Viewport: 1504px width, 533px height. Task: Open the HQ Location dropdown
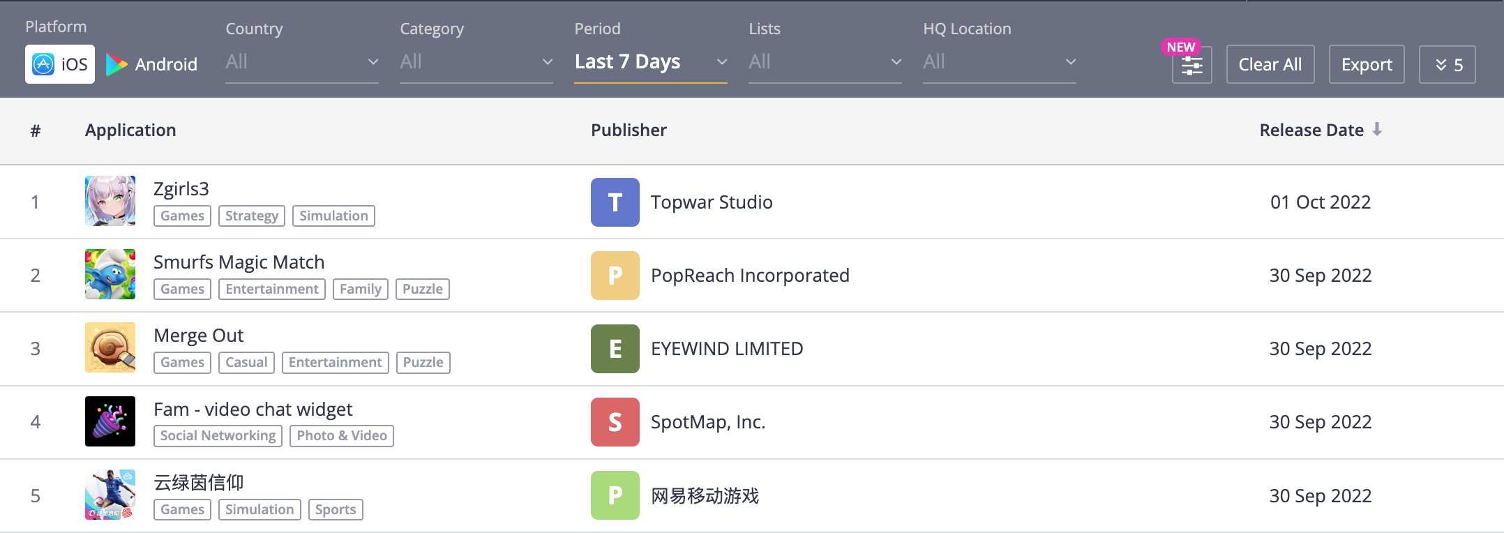[1000, 62]
